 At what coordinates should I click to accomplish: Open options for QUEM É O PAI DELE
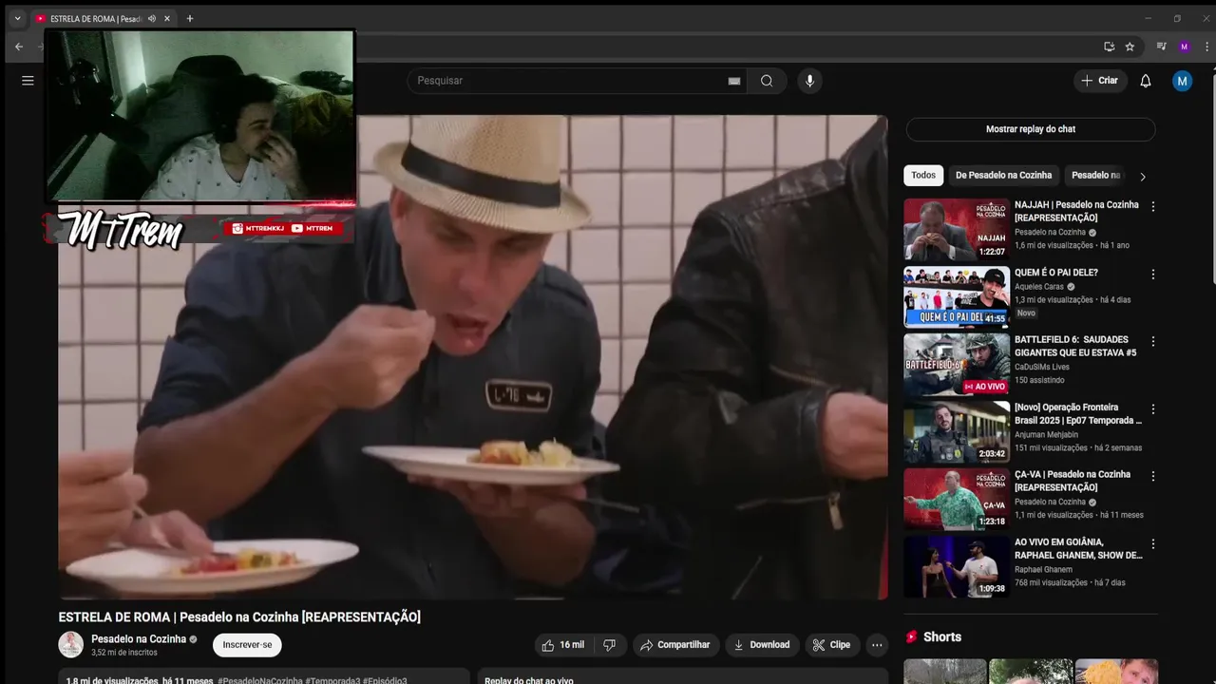(1153, 275)
